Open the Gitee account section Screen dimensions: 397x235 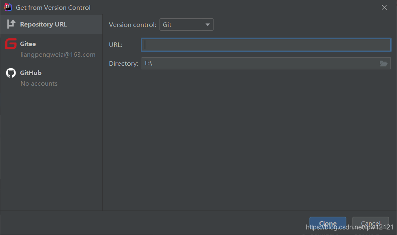[51, 49]
